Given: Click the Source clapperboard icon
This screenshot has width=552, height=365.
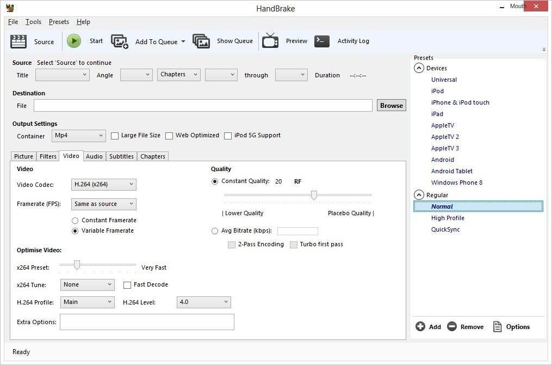Looking at the screenshot, I should click(x=18, y=41).
